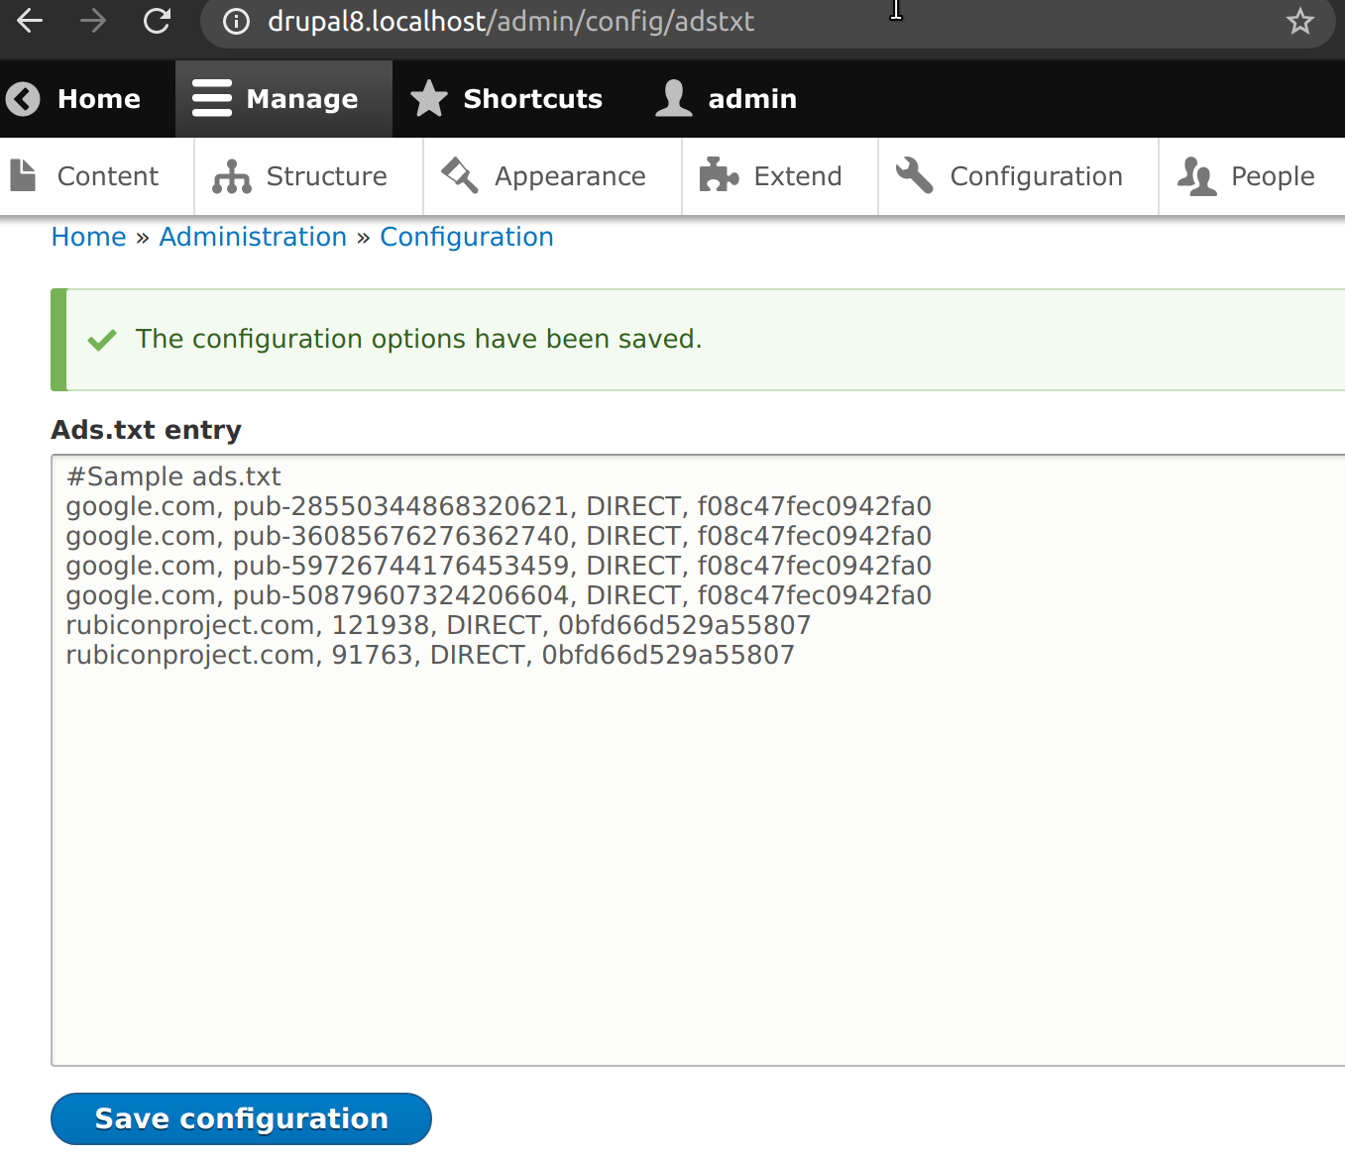Viewport: 1345px width, 1159px height.
Task: Open Appearance via the paintbrush icon
Action: (x=458, y=175)
